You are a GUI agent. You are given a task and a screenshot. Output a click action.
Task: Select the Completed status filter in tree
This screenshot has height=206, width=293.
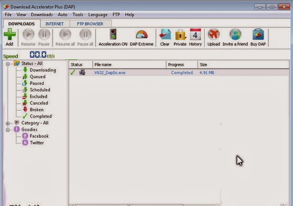click(41, 116)
